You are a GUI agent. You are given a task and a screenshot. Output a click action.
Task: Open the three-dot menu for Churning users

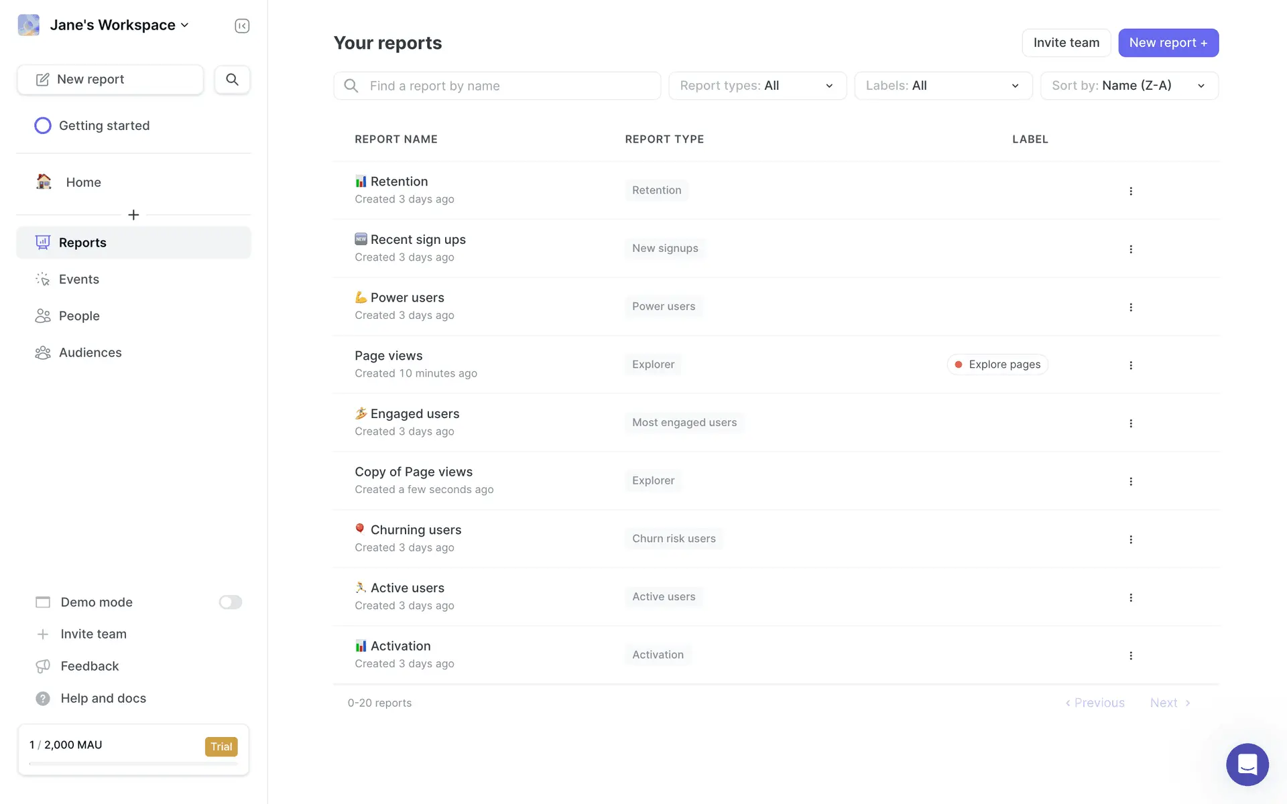pos(1131,539)
